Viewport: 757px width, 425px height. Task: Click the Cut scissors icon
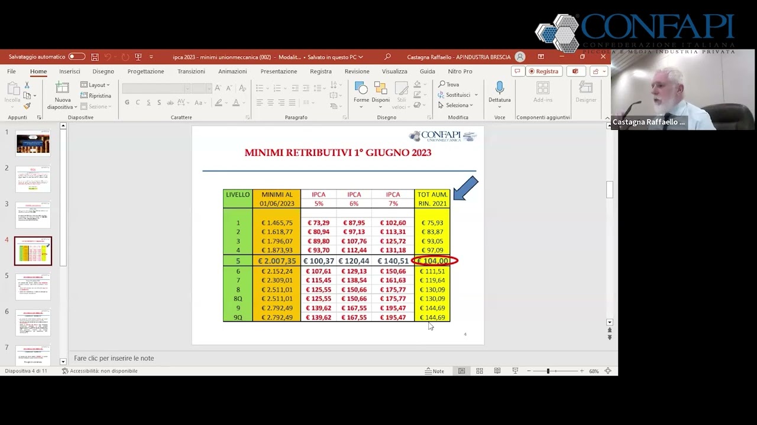[x=27, y=85]
